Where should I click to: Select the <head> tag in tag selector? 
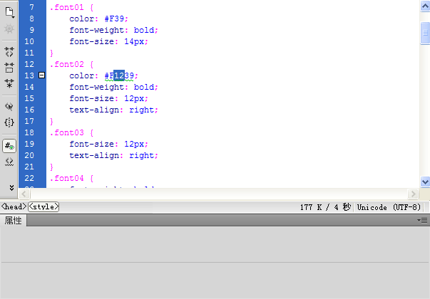point(14,206)
